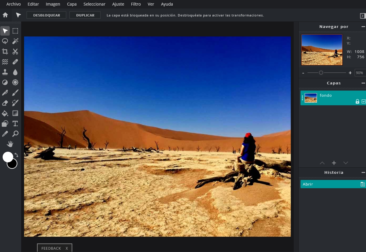Select the Magic Wand tool
The image size is (366, 252).
[x=15, y=41]
